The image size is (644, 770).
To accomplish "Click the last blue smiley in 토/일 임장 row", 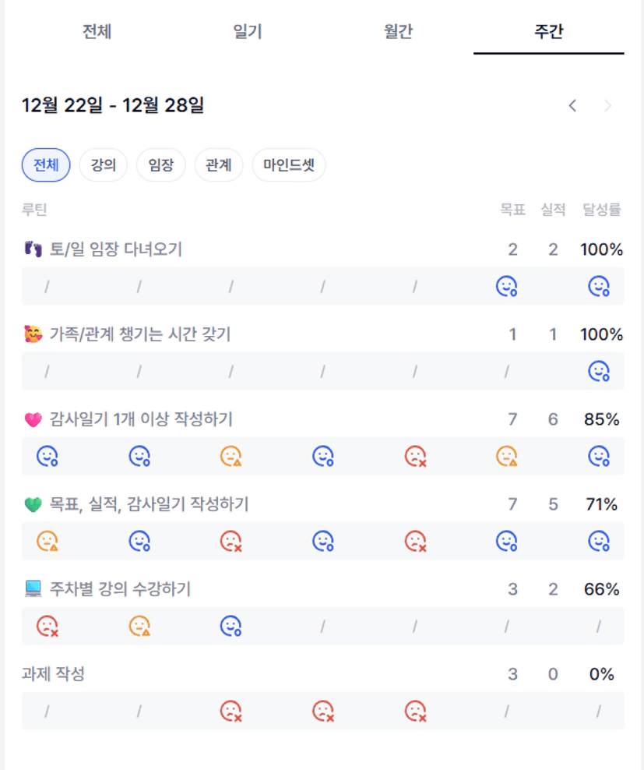I will [598, 287].
